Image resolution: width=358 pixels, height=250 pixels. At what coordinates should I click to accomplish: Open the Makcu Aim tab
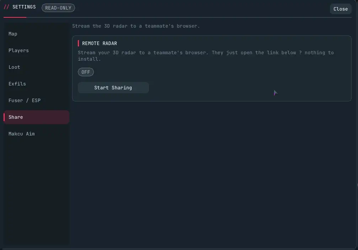37,134
